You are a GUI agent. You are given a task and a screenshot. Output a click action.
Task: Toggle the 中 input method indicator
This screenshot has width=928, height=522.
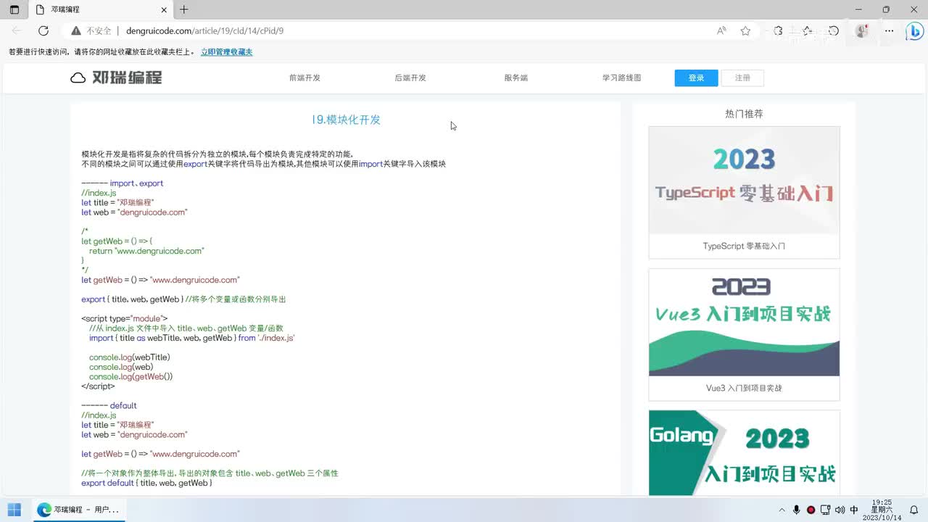pos(854,510)
